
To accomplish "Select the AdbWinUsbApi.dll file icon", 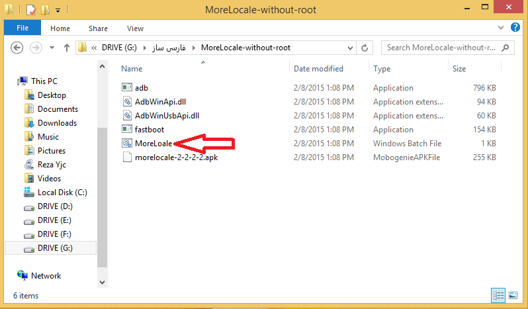I will [x=127, y=115].
